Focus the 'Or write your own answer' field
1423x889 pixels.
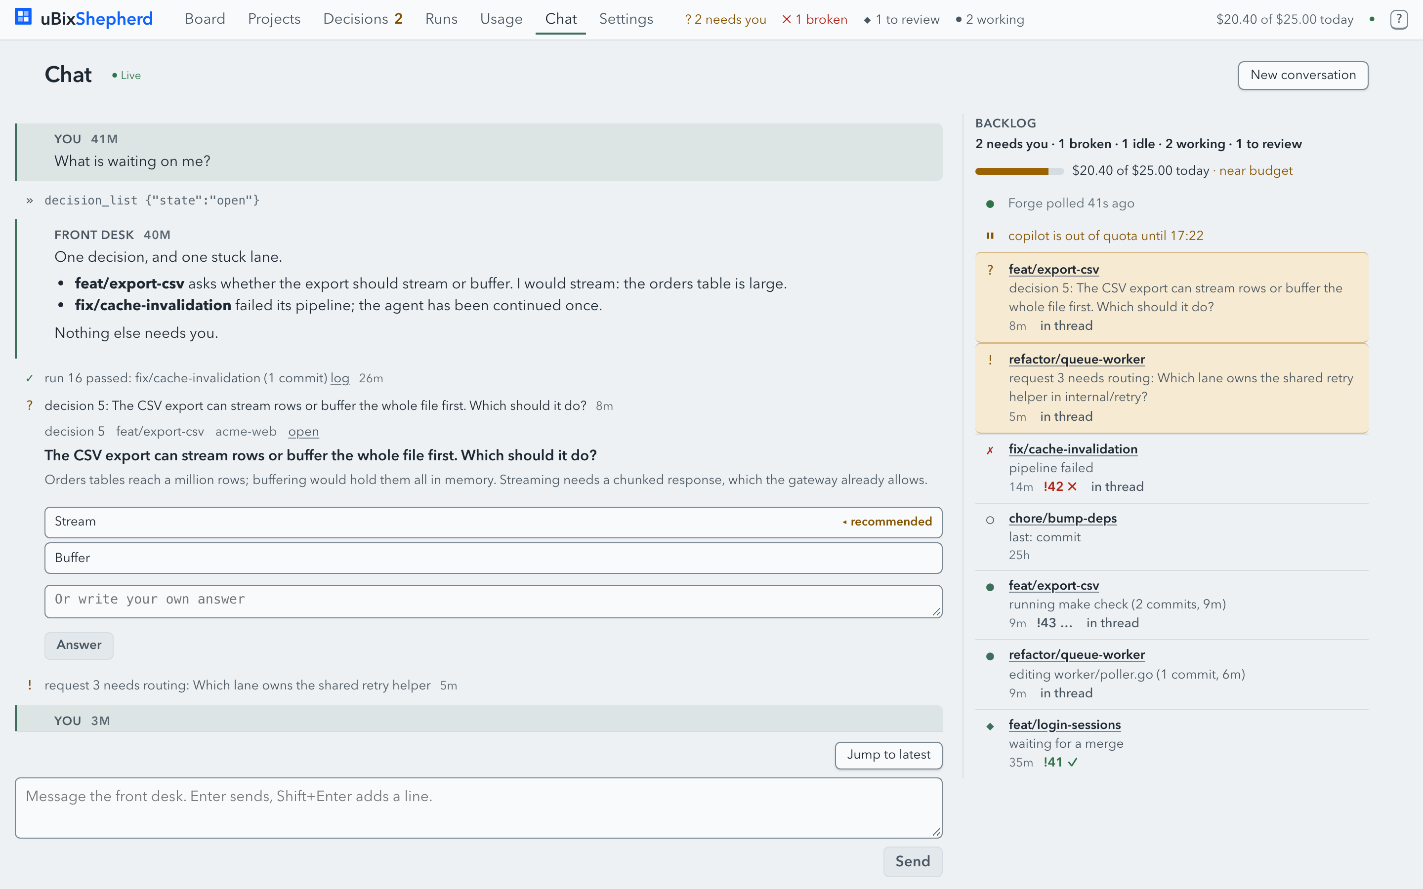(x=493, y=601)
